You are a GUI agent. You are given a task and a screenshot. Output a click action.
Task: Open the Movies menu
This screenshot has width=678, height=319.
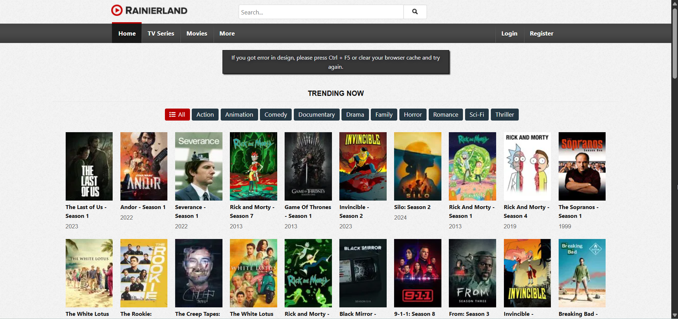pos(197,33)
